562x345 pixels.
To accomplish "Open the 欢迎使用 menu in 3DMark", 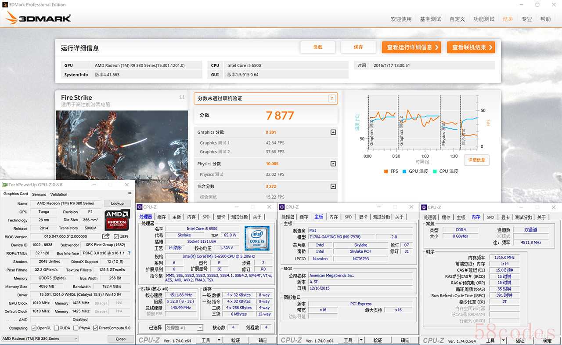I will [401, 19].
